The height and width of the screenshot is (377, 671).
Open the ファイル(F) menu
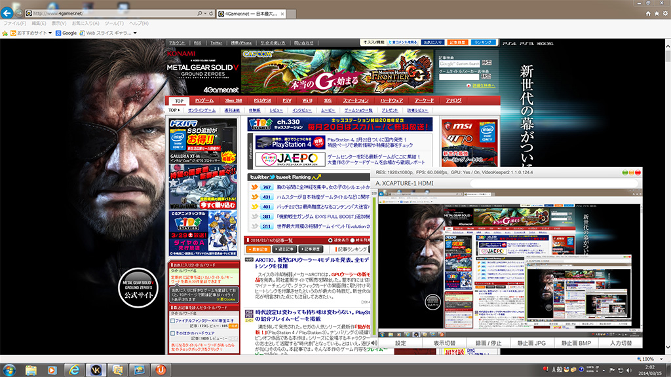click(14, 23)
